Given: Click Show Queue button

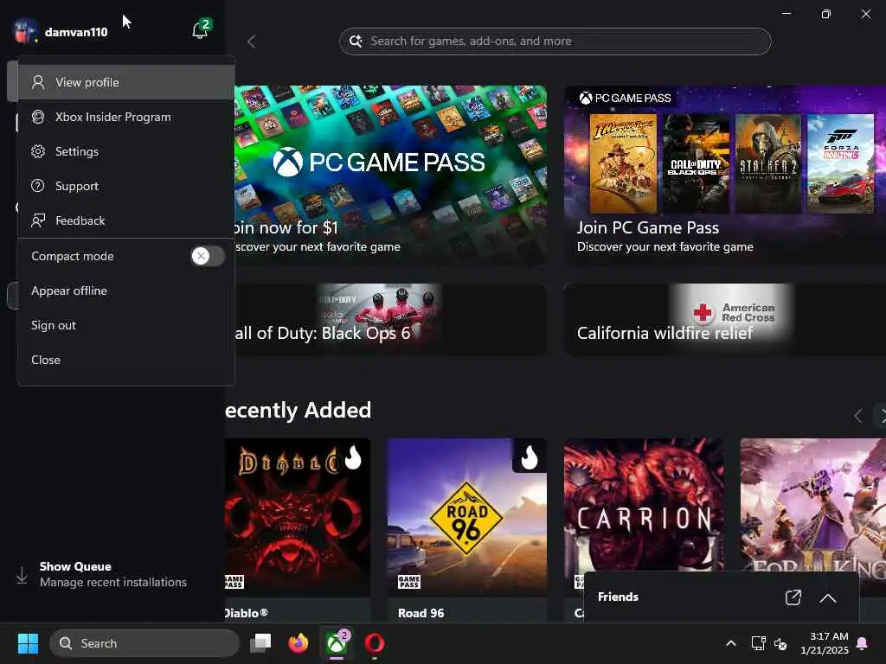Looking at the screenshot, I should 112,575.
